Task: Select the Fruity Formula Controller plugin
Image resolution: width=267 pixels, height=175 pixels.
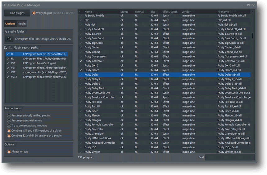Action: (x=164, y=125)
